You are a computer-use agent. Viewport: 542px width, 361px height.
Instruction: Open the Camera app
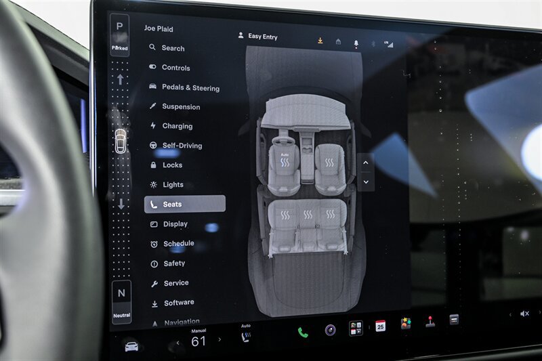(x=330, y=331)
